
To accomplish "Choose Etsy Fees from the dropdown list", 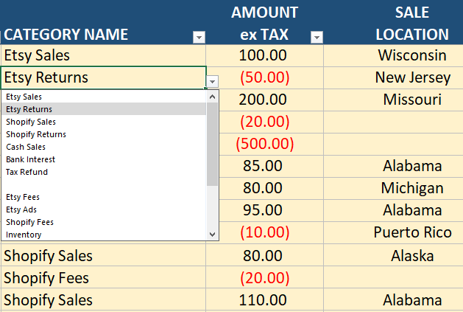I will click(x=104, y=197).
